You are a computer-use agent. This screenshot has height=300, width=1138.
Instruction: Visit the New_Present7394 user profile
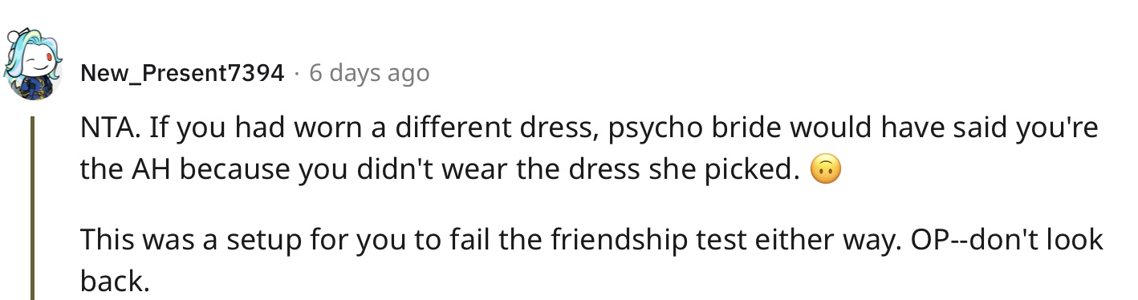pos(182,74)
